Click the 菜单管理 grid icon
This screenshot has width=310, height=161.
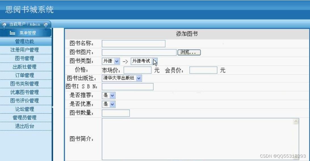12,33
